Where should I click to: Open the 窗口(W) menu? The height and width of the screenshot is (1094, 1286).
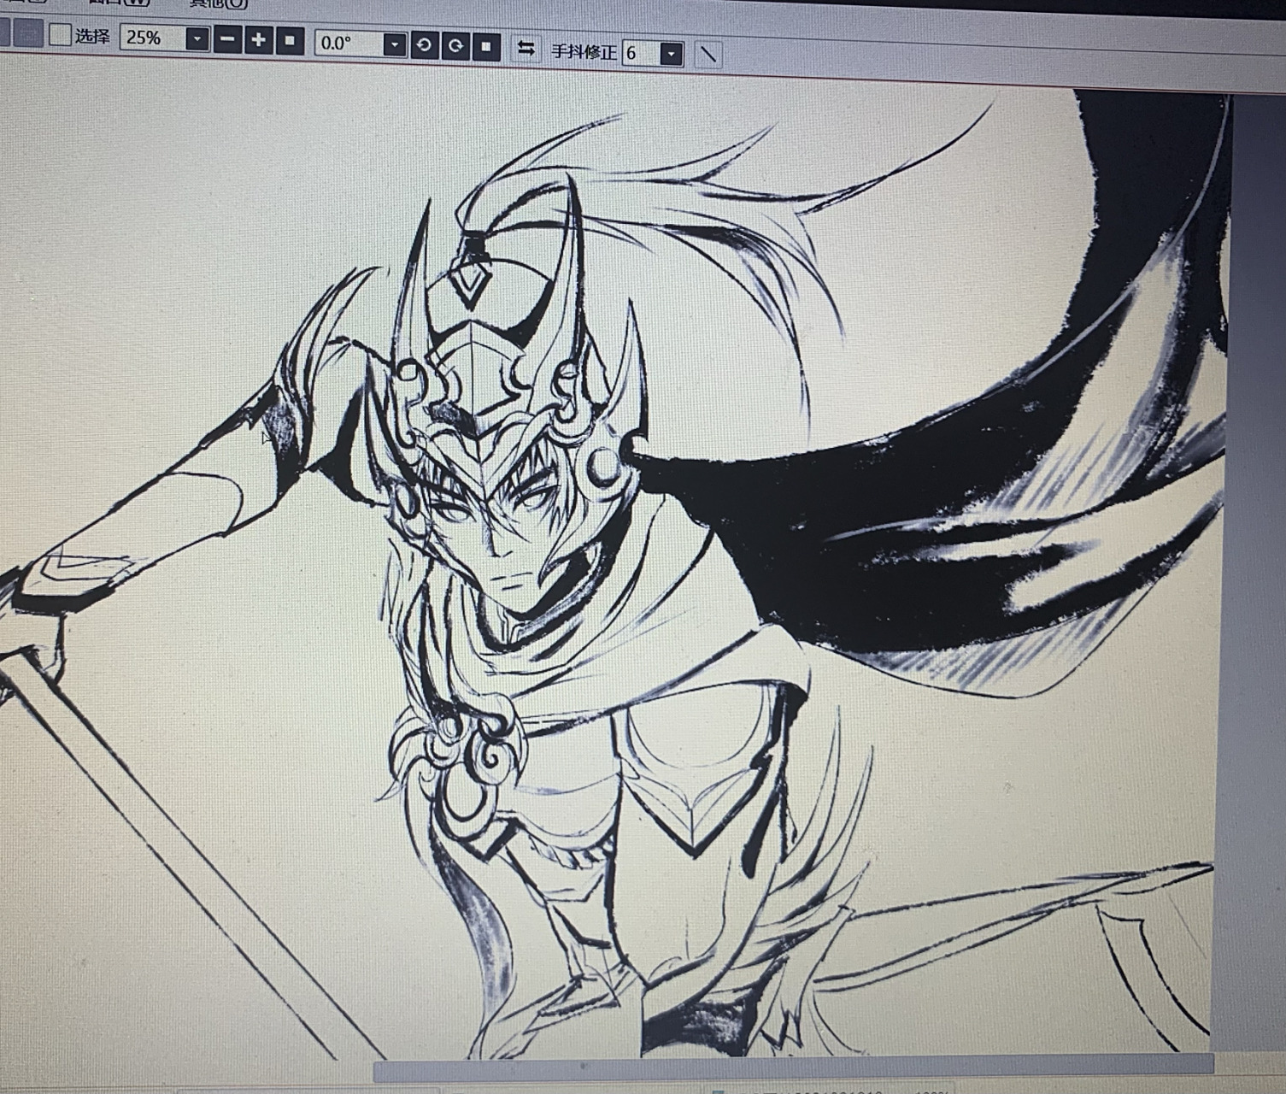[120, 3]
